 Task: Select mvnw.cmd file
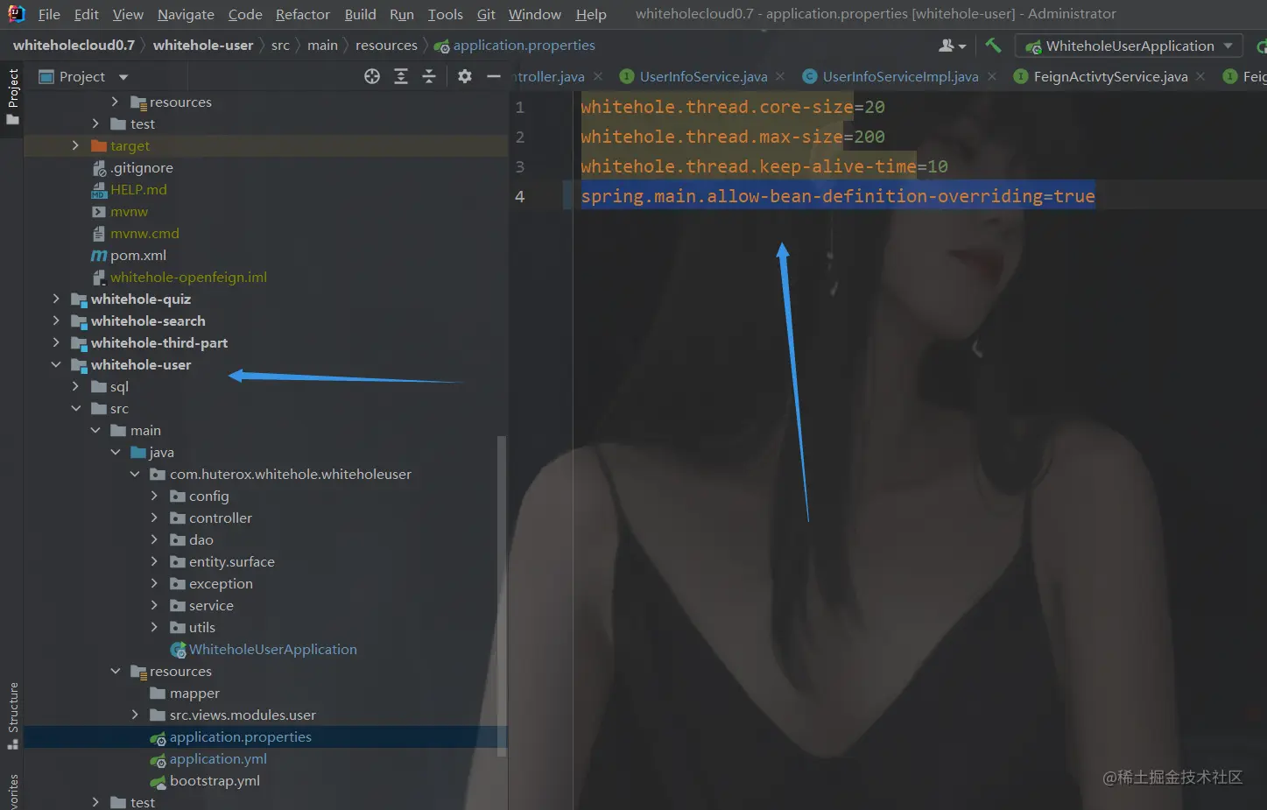[144, 233]
